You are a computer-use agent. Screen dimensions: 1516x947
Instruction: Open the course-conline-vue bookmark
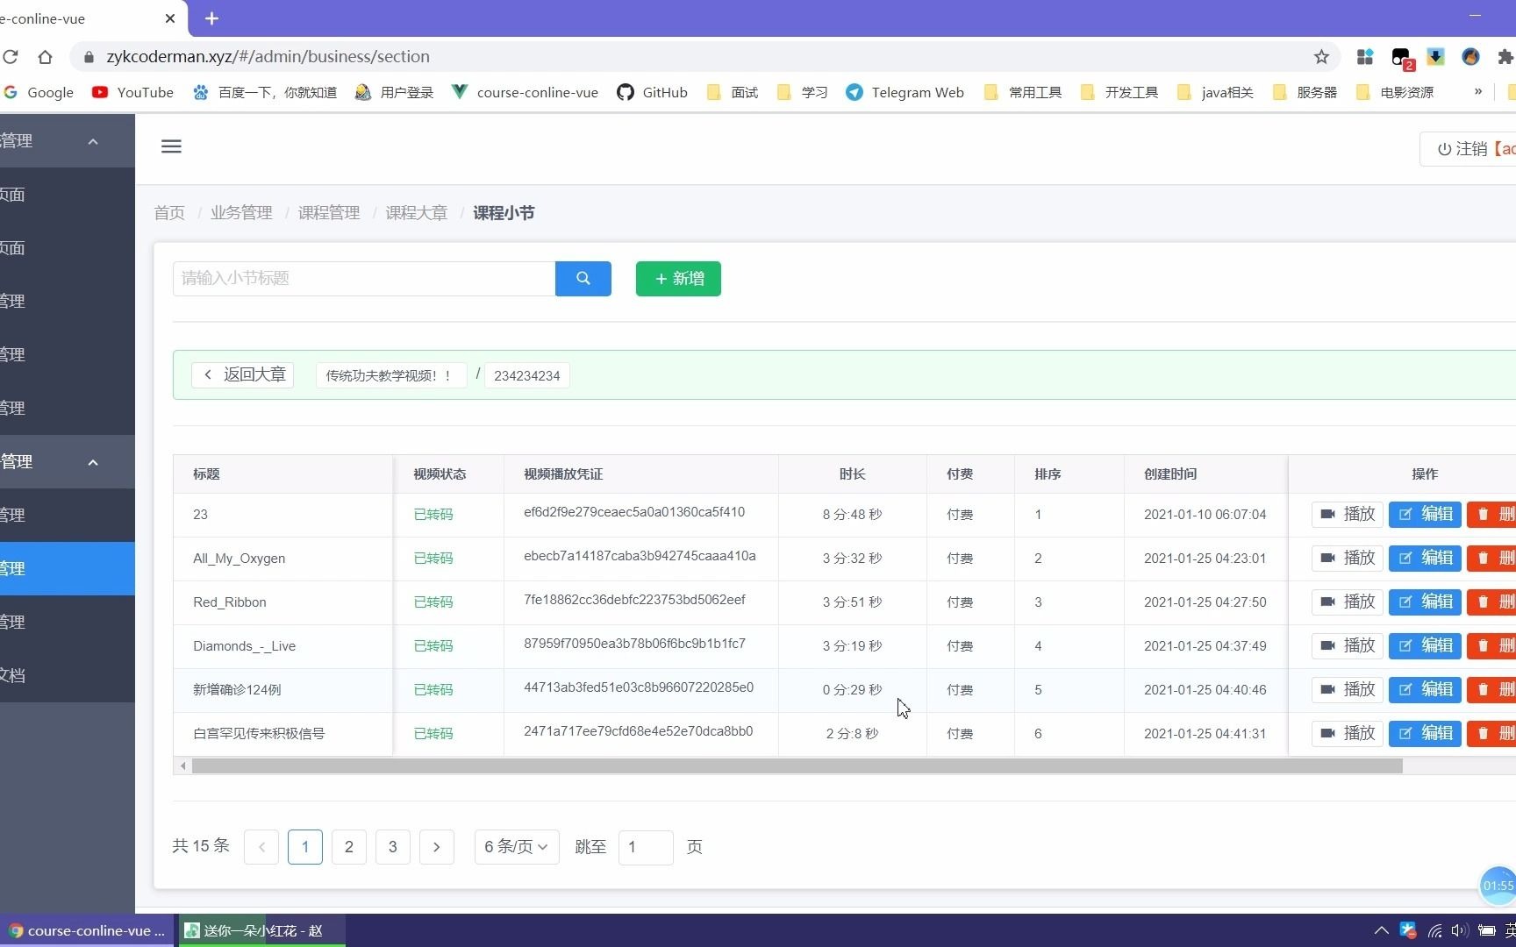click(525, 92)
